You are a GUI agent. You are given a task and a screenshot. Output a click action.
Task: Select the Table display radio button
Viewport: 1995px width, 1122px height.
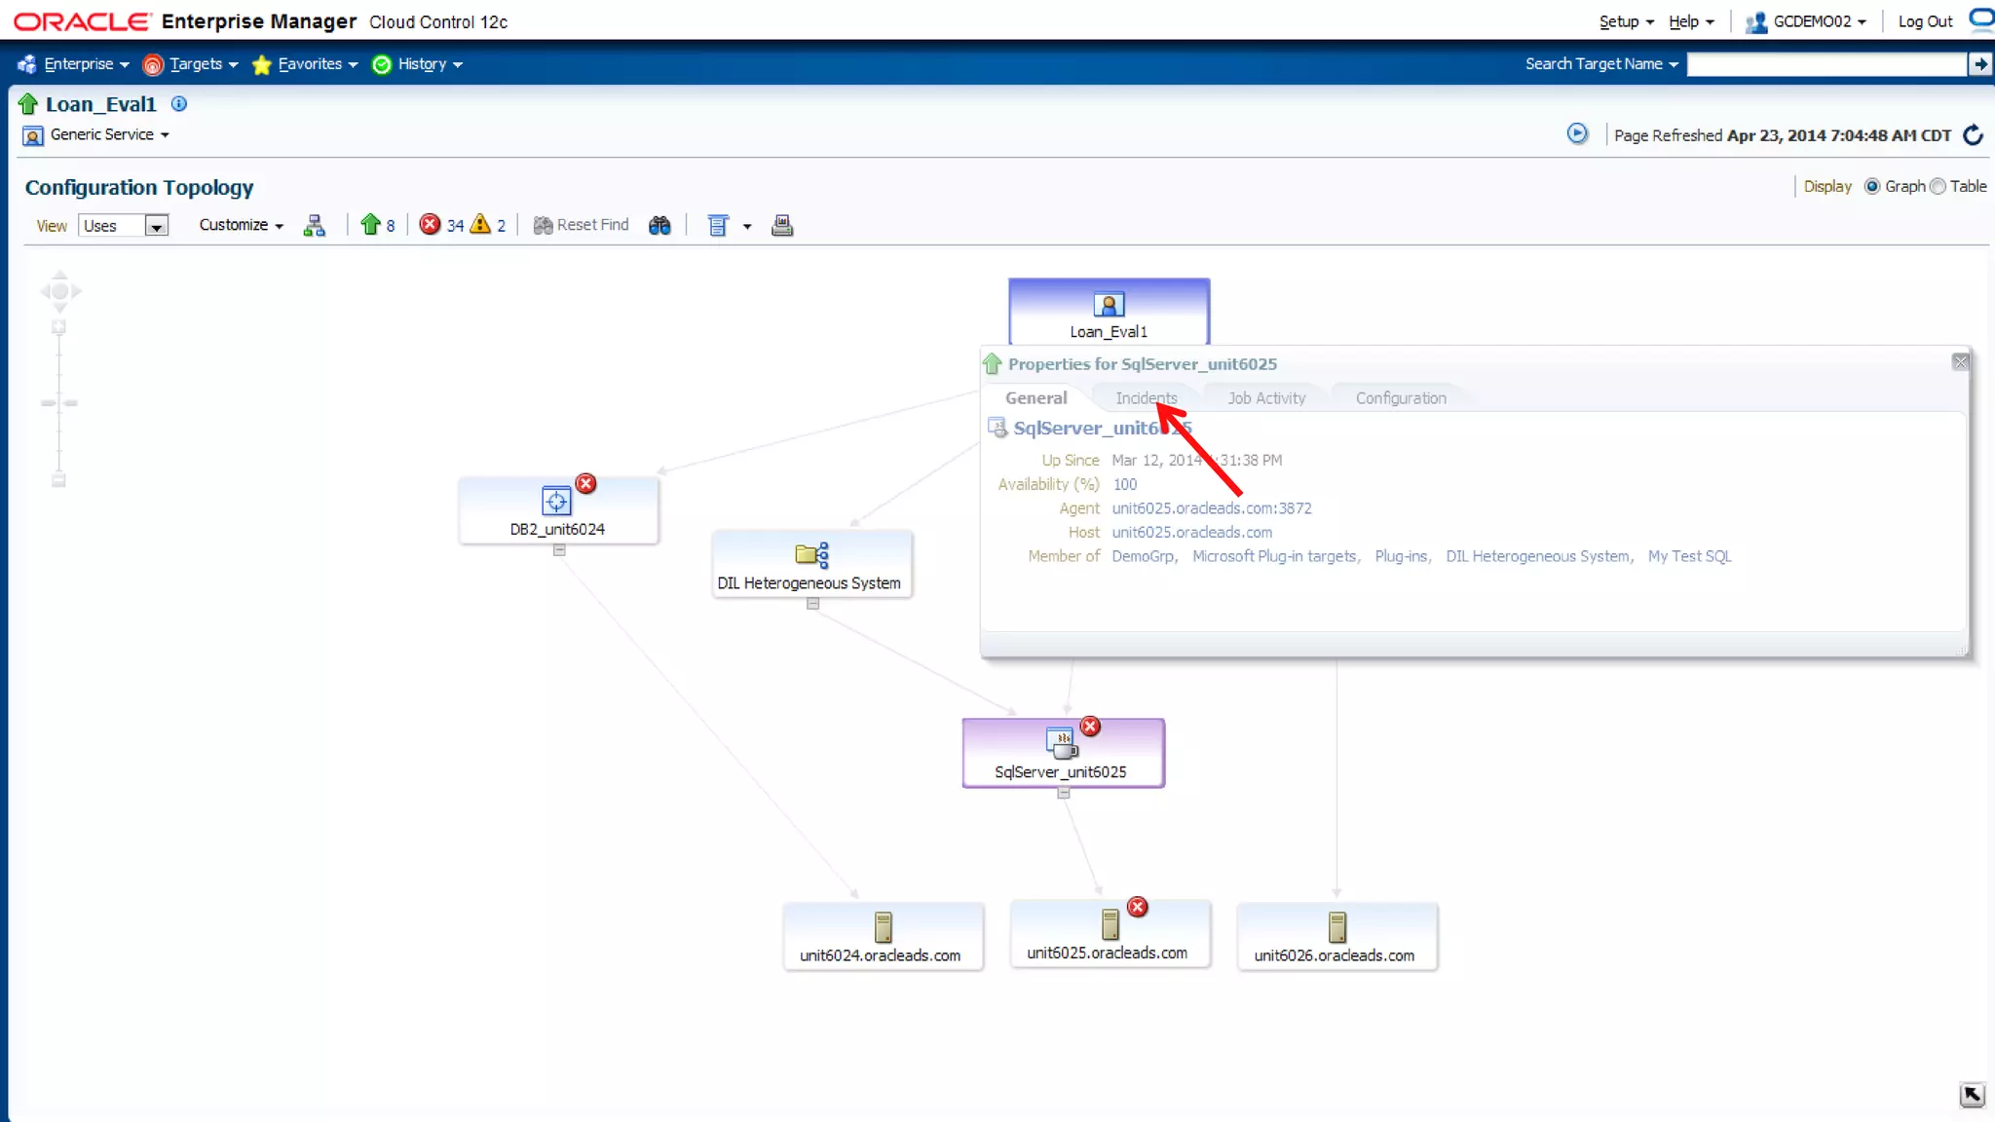(1938, 186)
